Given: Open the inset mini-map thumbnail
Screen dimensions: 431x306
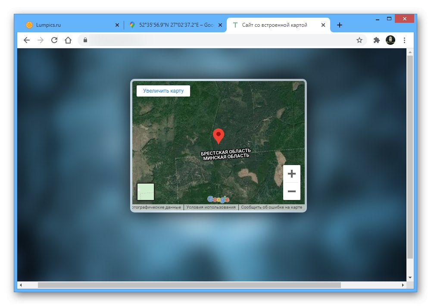Looking at the screenshot, I should 145,191.
